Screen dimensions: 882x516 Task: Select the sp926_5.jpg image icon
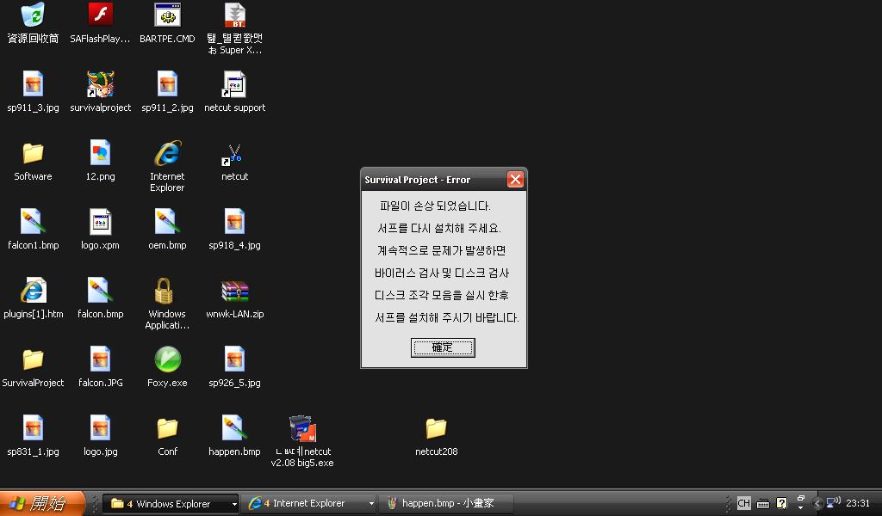click(234, 359)
